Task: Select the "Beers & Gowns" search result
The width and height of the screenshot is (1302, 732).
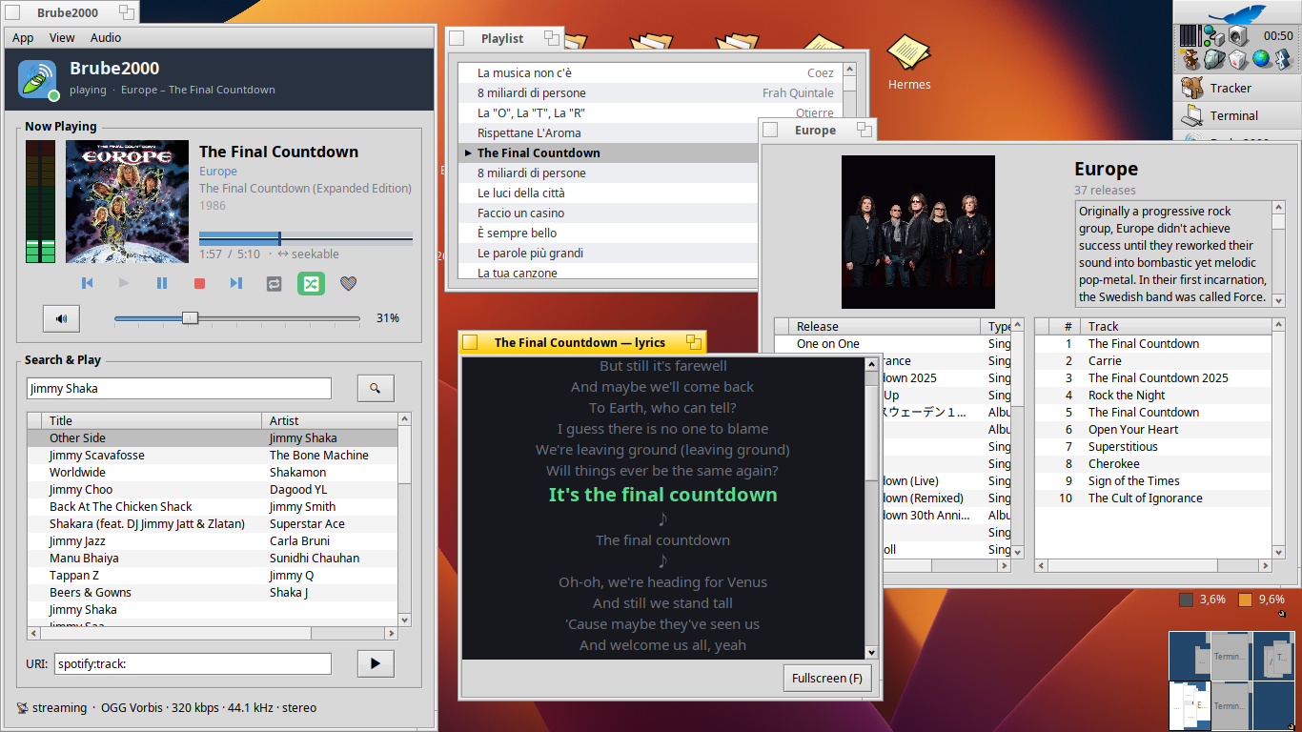Action: [212, 593]
